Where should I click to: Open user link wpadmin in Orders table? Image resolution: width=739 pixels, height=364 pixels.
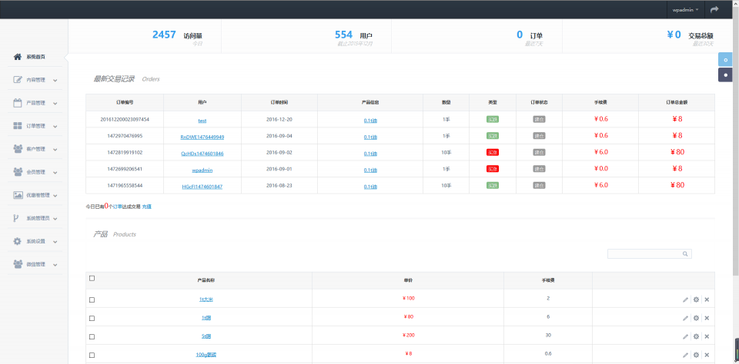[x=202, y=170]
